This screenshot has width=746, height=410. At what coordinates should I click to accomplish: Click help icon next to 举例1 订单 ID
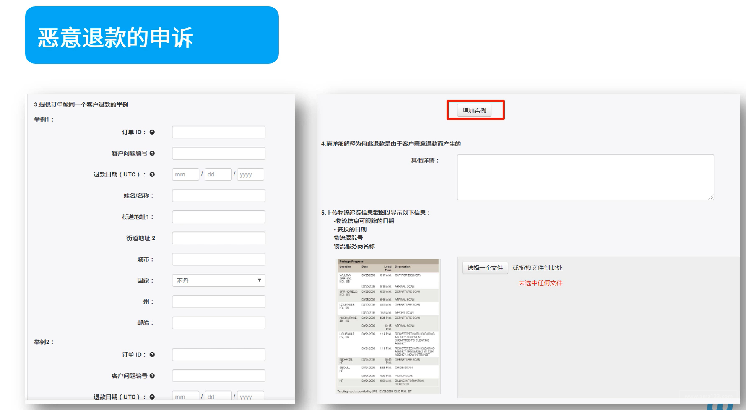152,132
